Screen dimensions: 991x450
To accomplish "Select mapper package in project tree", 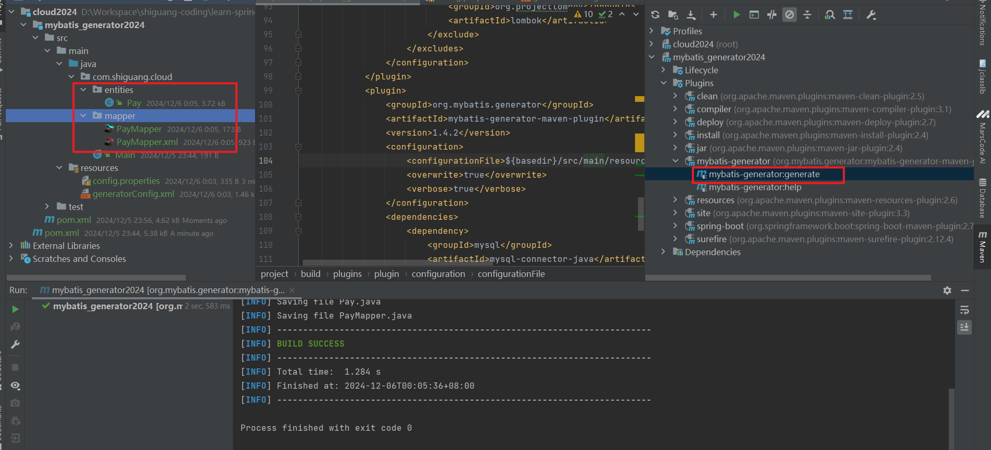I will 120,116.
